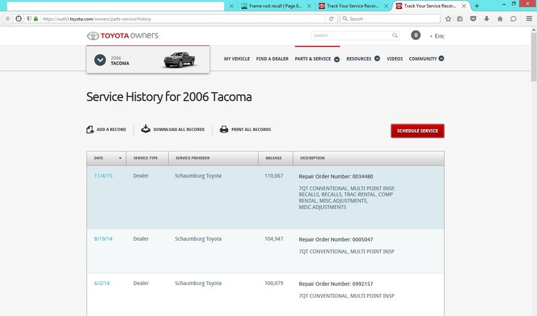Open the 8/19/14 service record link
537x316 pixels.
[103, 239]
